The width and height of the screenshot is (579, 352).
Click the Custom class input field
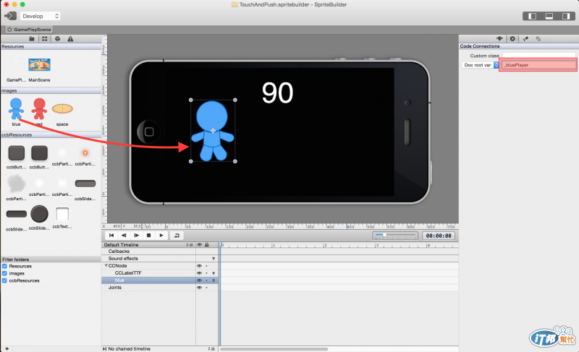pyautogui.click(x=538, y=56)
